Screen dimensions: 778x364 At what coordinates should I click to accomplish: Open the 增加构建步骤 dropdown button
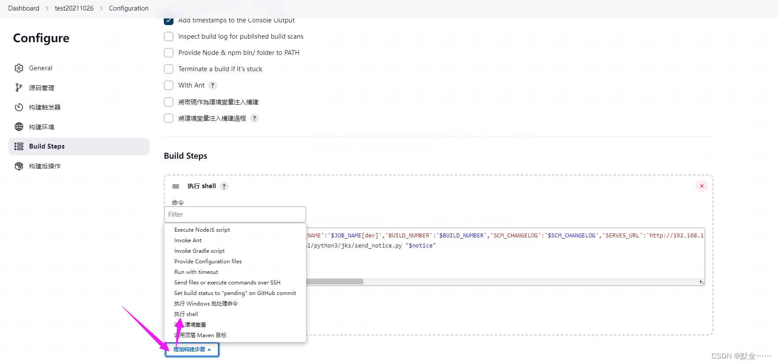(x=192, y=349)
